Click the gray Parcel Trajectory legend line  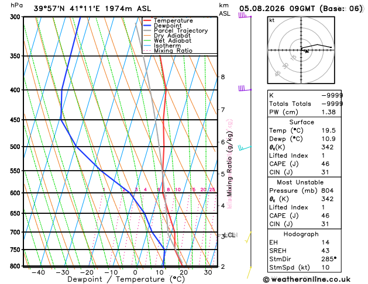coord(147,30)
